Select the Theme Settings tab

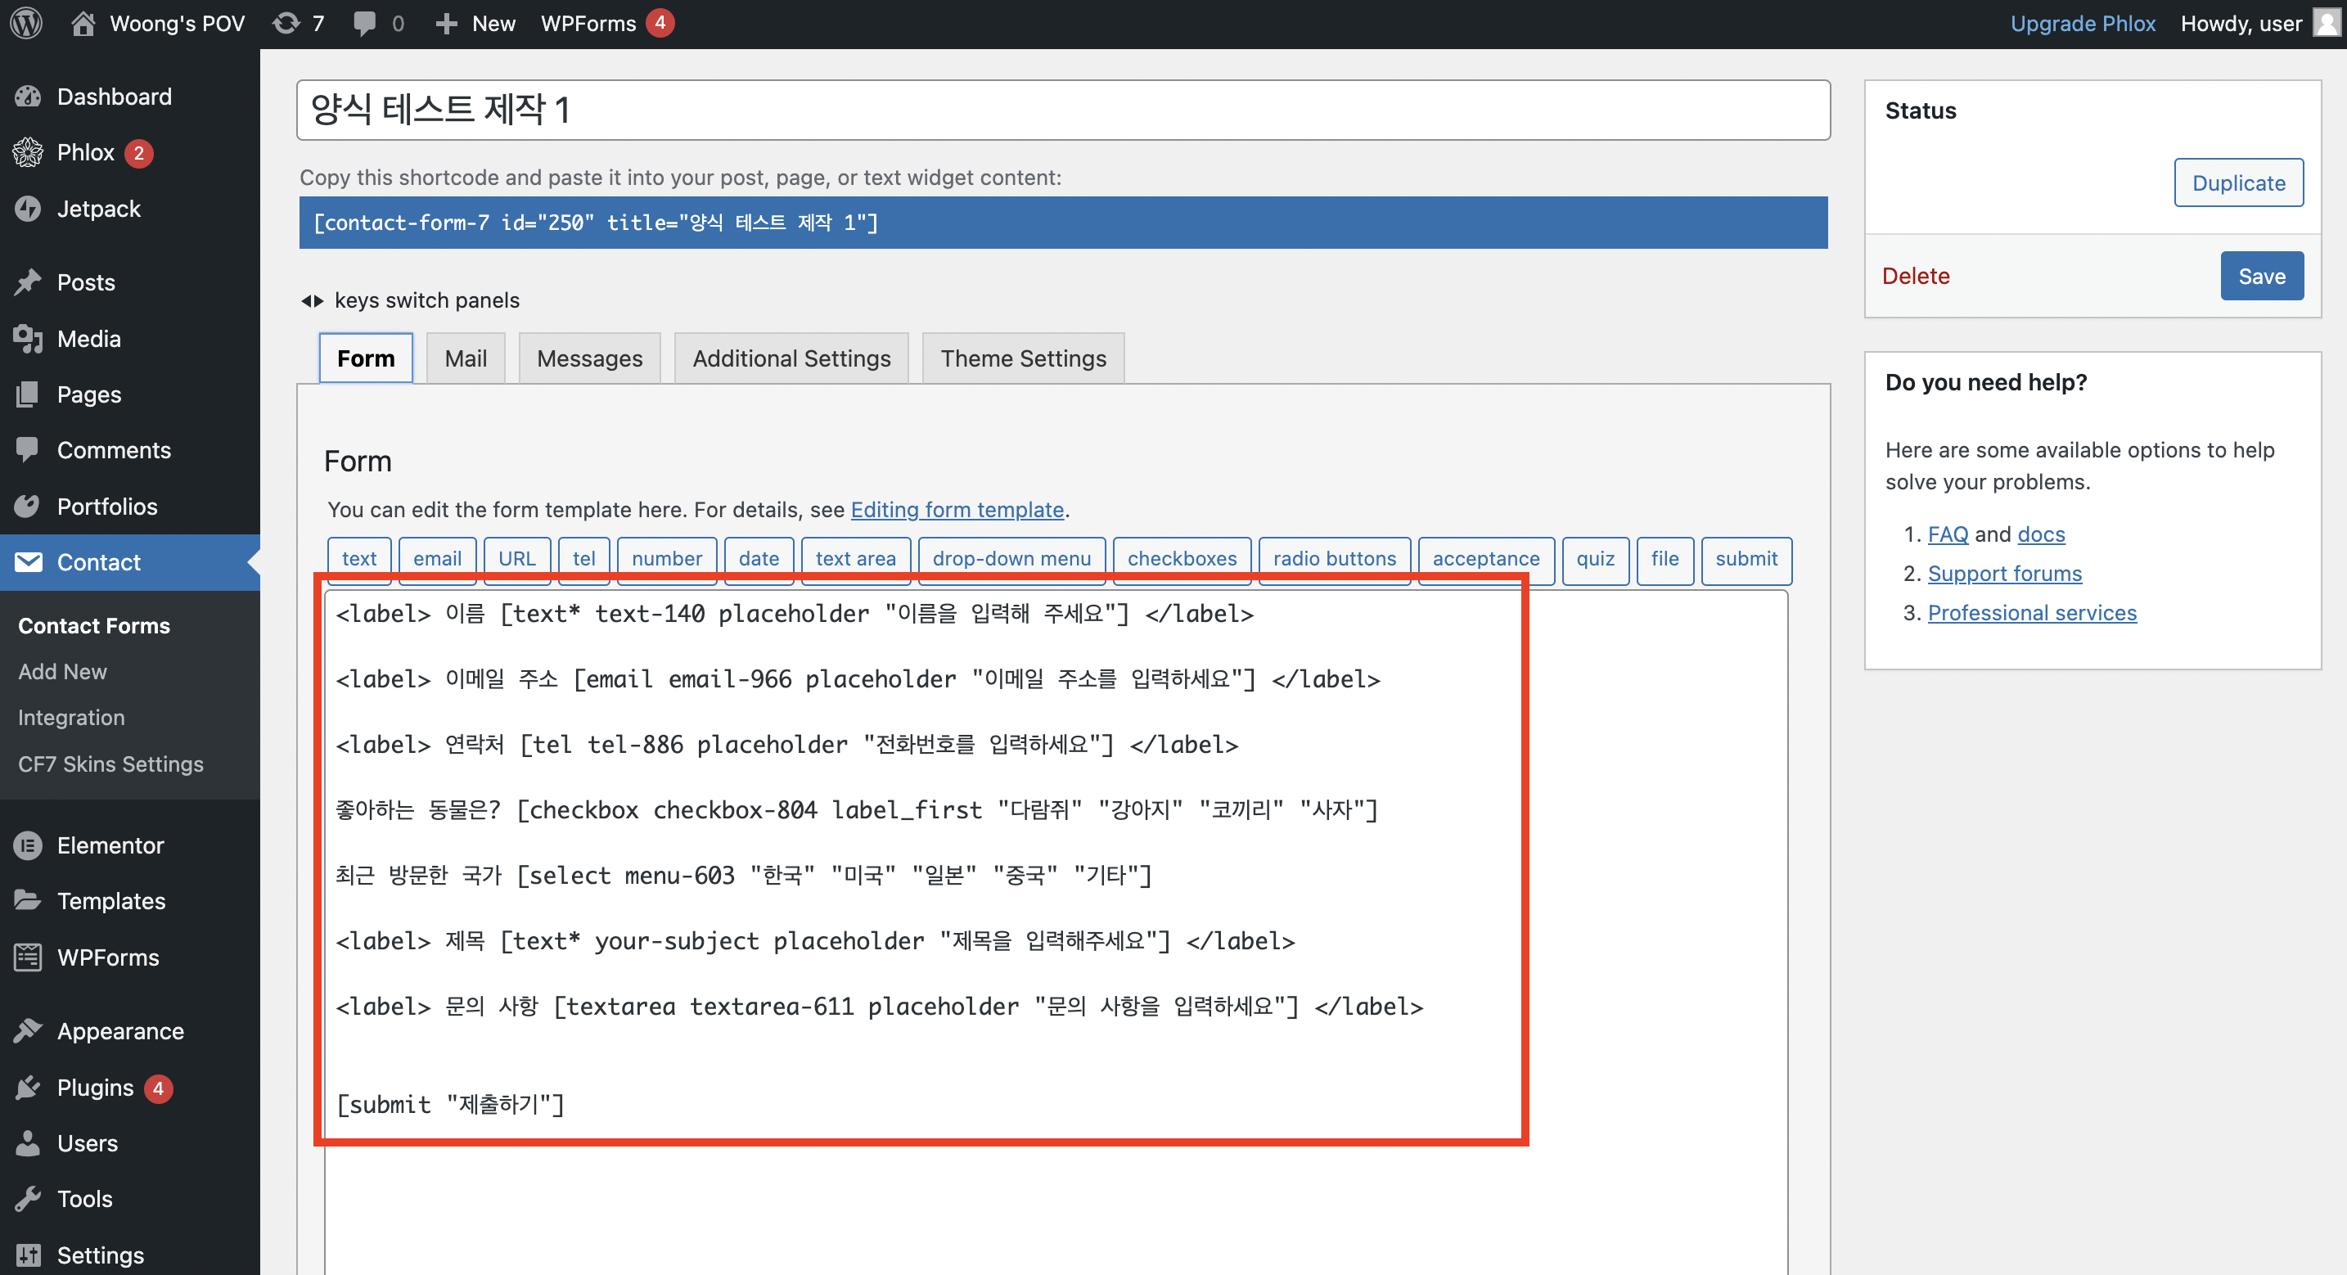1022,358
